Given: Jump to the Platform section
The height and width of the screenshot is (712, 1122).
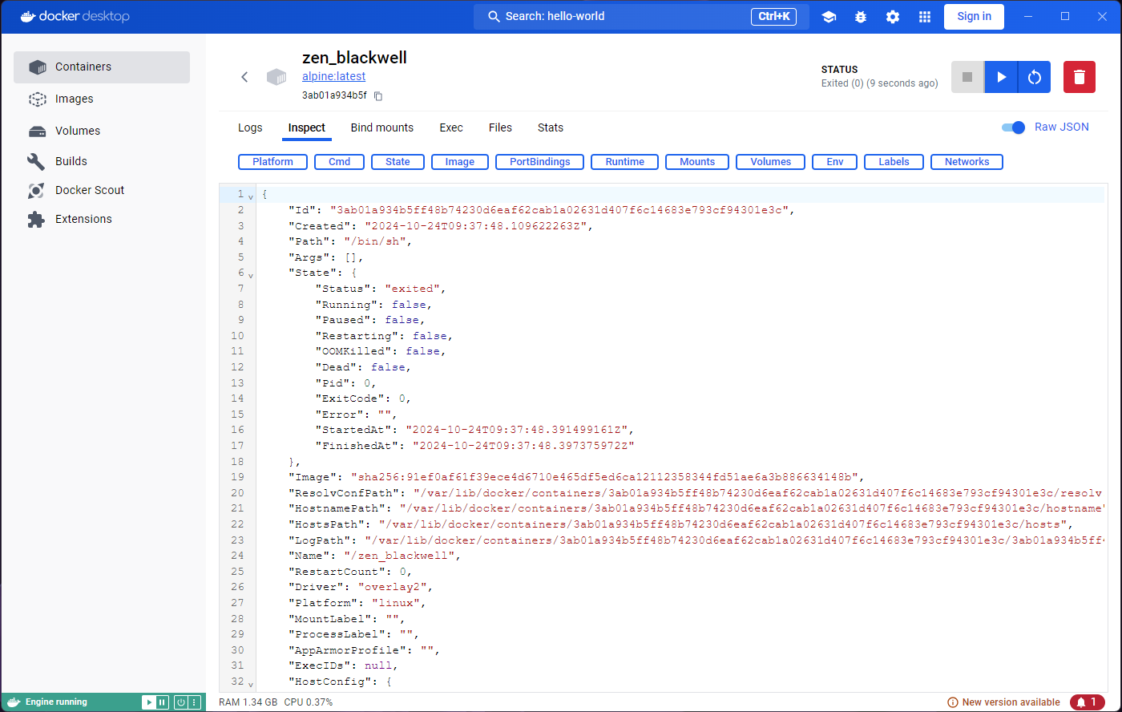Looking at the screenshot, I should click(x=273, y=162).
